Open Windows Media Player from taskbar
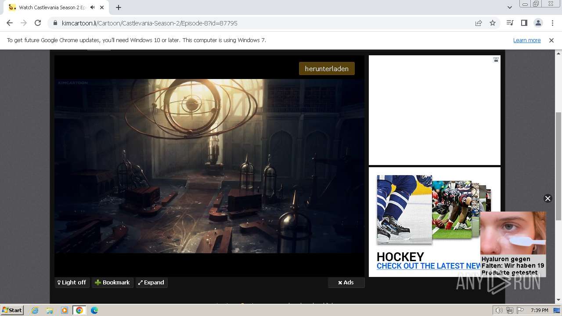 coord(65,310)
